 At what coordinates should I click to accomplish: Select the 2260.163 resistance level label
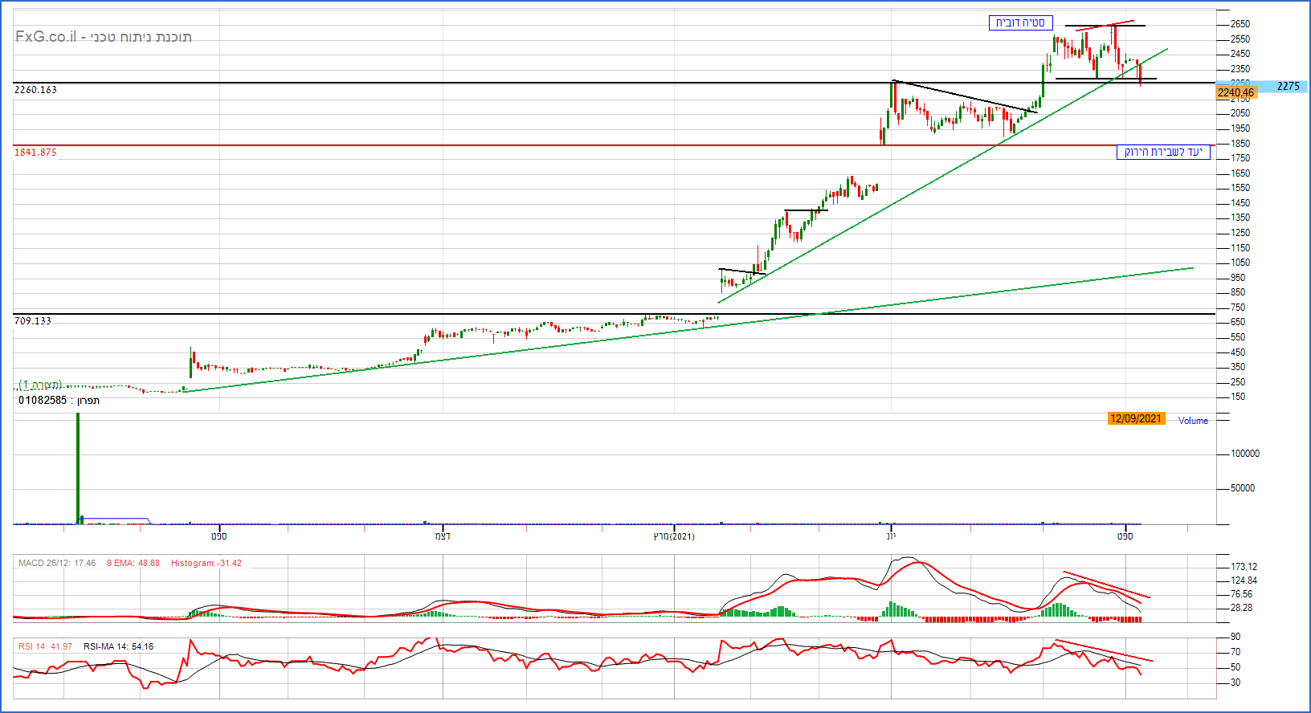[x=35, y=90]
